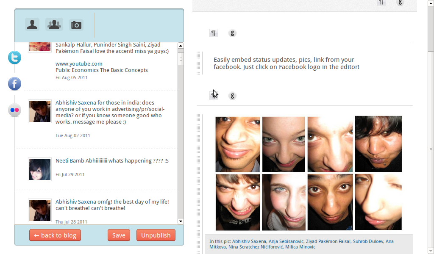Viewport: 434px width, 254px height.
Task: Select Abhishiv avatar on 'best day' post
Action: (40, 210)
